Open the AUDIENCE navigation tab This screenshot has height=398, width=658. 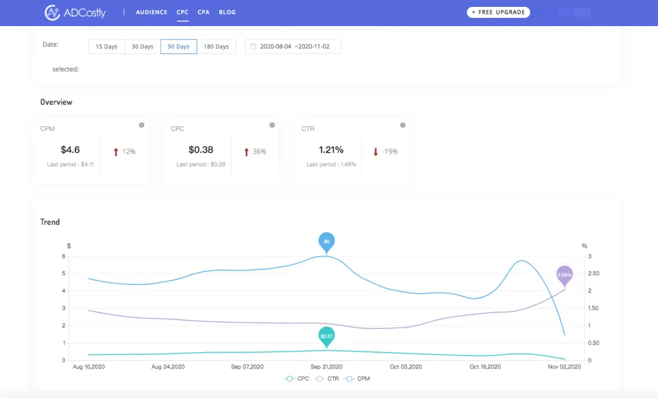click(151, 12)
